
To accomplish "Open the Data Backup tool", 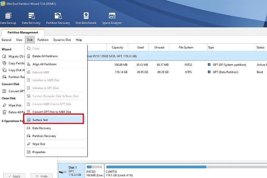I will [x=8, y=19].
